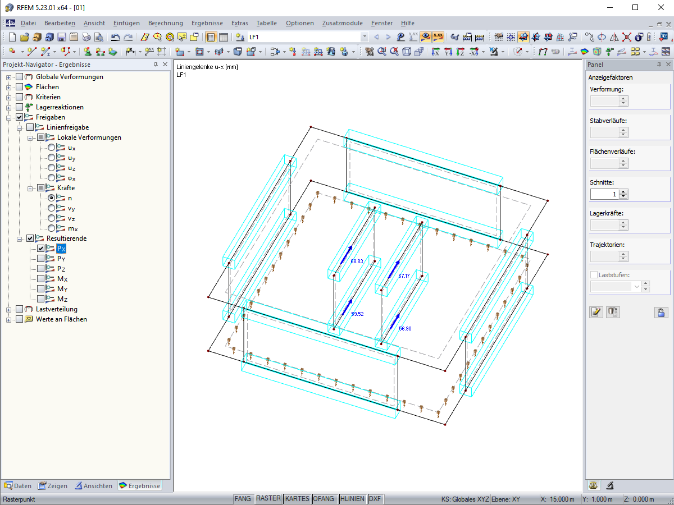Collapse the Resultierende tree node
Screen dimensions: 674x505
click(x=20, y=238)
